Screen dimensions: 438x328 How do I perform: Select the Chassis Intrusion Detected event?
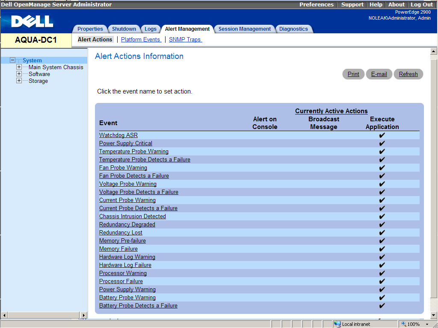(x=132, y=217)
